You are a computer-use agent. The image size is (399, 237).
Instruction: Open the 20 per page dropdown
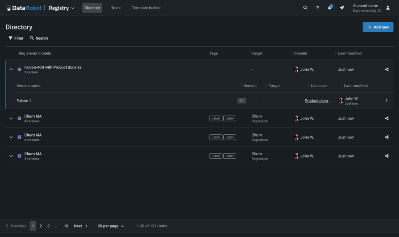click(111, 226)
